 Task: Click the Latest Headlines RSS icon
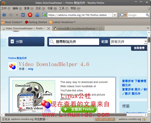[51, 22]
